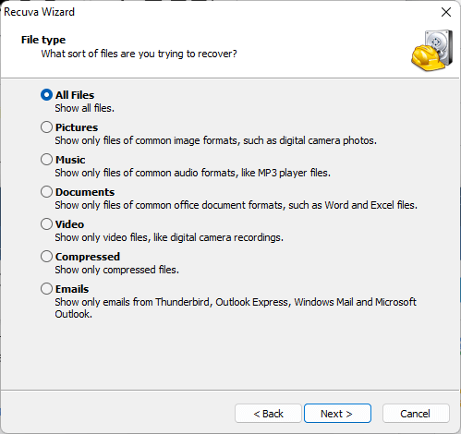Select the All Files radio button
Image resolution: width=461 pixels, height=434 pixels.
tap(46, 95)
